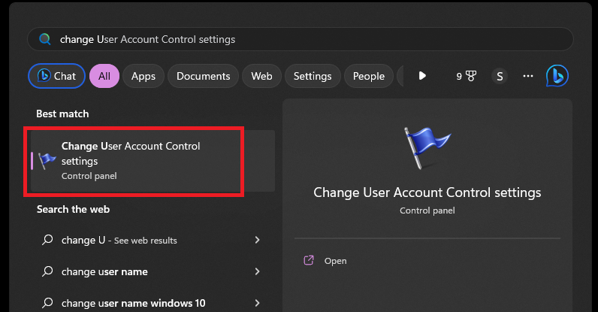Open the Chat filter pill
The width and height of the screenshot is (598, 312).
point(56,76)
